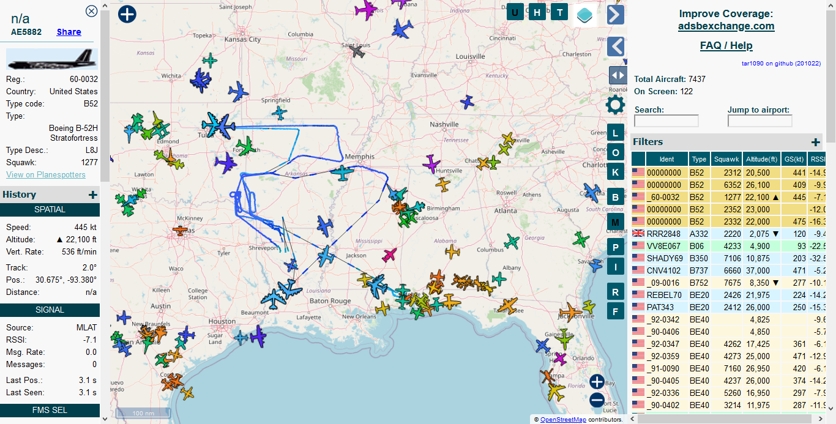Select the CNV4102 B737 row
The height and width of the screenshot is (424, 836).
(x=729, y=270)
